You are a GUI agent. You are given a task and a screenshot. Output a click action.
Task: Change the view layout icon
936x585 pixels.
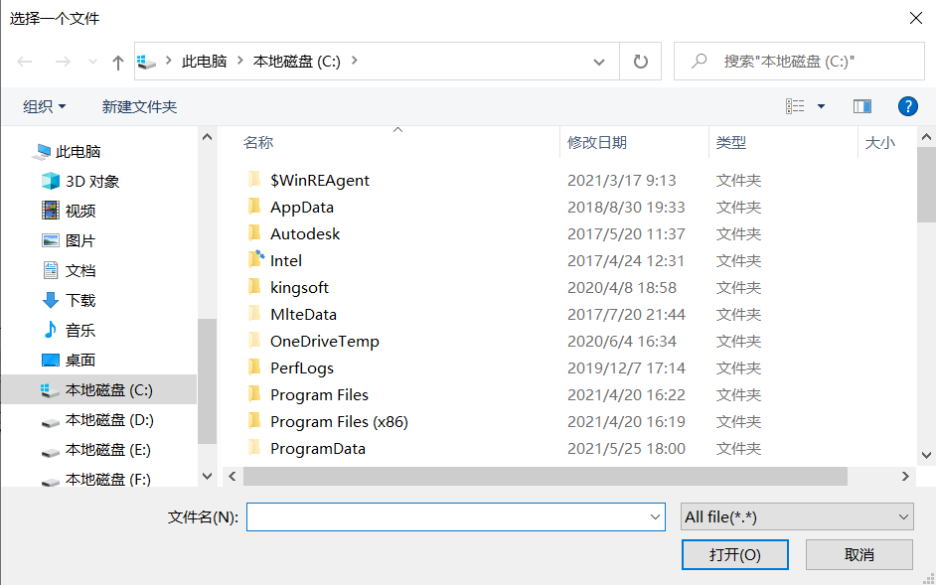coord(795,107)
